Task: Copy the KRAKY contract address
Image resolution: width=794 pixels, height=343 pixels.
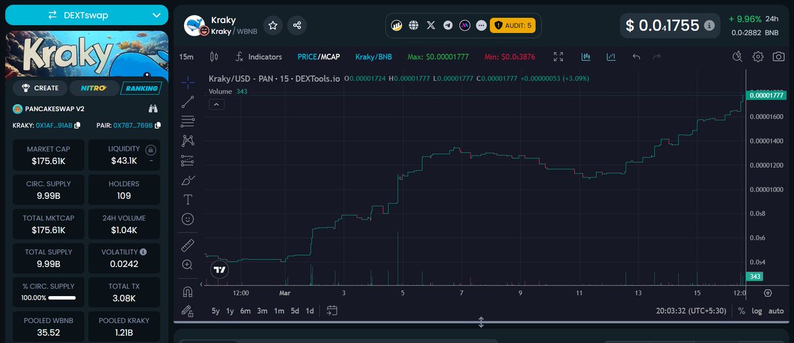Action: coord(77,126)
